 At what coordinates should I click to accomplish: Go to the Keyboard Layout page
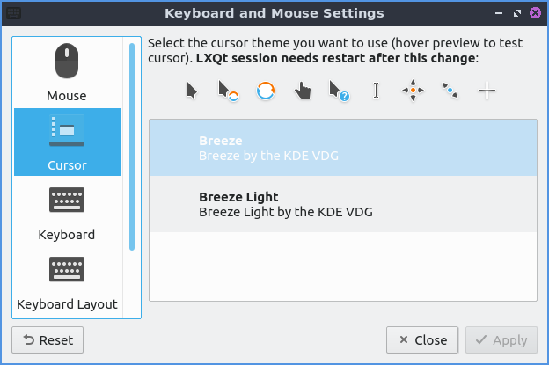(67, 282)
